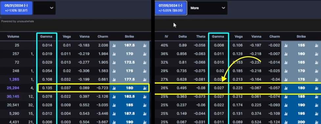The image size is (321, 124).
Task: Click chart icon preceding the 155 strike
Action: [286, 45]
